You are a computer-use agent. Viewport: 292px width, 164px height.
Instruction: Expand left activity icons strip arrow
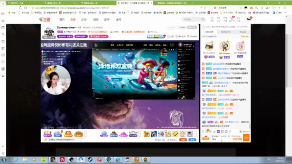[86, 134]
